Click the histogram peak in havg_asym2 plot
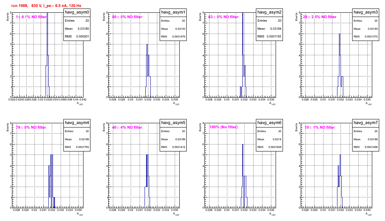Viewport: 385px width, 221px height. [x=243, y=13]
